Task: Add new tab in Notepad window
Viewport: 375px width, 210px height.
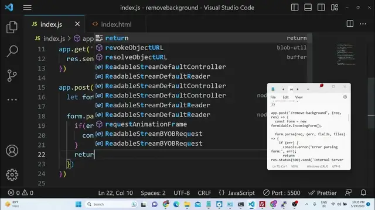Action: click(308, 89)
